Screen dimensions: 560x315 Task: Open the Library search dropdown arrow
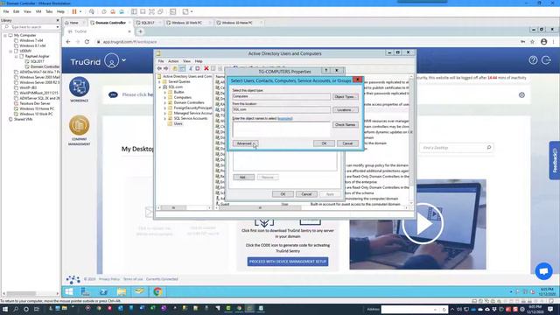pyautogui.click(x=58, y=27)
